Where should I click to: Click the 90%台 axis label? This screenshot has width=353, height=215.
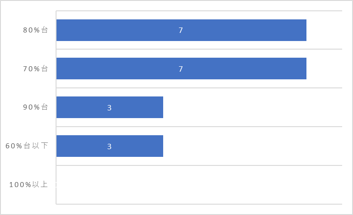point(35,107)
